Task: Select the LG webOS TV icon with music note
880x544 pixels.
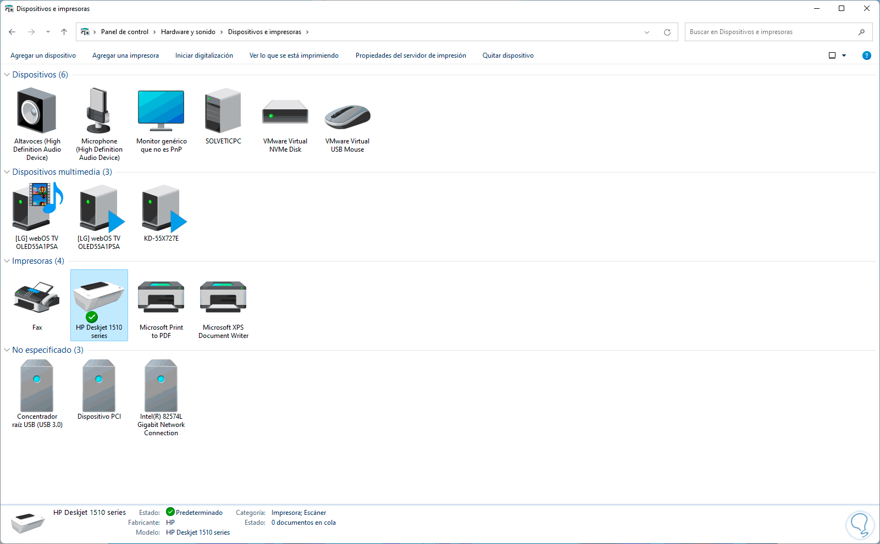Action: click(37, 207)
